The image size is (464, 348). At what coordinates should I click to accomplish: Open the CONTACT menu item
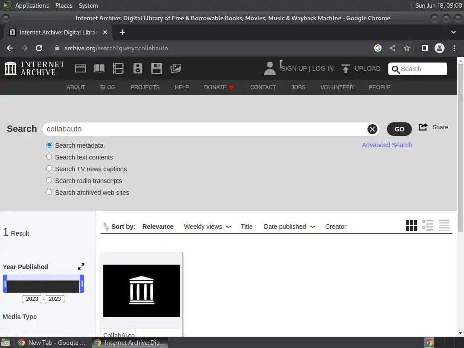pos(263,87)
